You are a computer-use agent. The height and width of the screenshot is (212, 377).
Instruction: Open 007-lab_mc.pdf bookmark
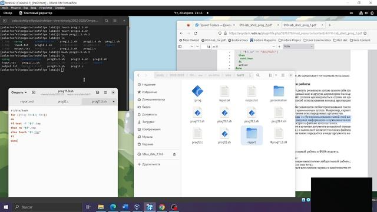[x=213, y=40]
